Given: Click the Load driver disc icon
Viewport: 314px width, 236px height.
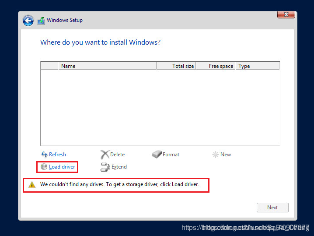Looking at the screenshot, I should (44, 167).
